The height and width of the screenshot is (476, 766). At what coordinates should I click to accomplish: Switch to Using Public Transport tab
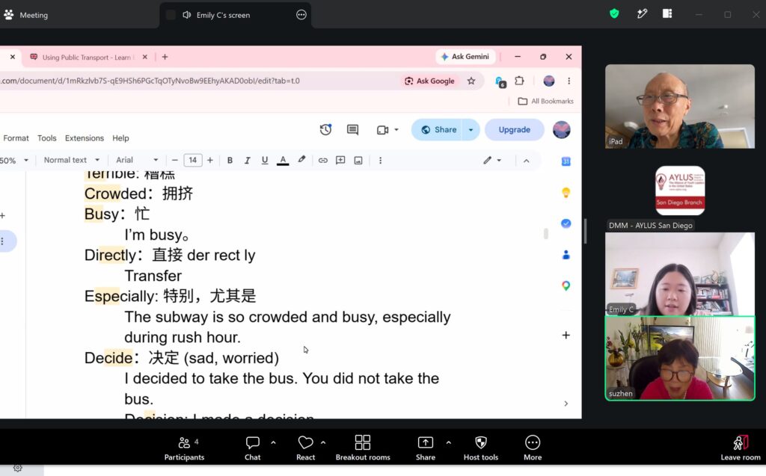point(87,57)
